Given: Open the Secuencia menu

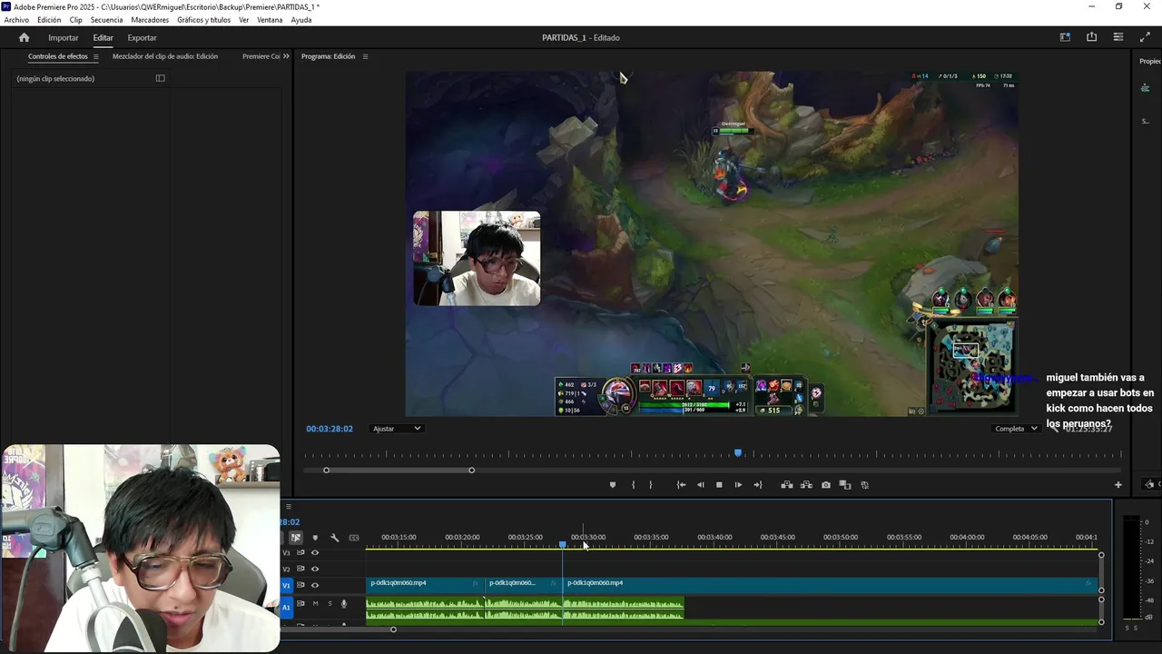Looking at the screenshot, I should 106,20.
